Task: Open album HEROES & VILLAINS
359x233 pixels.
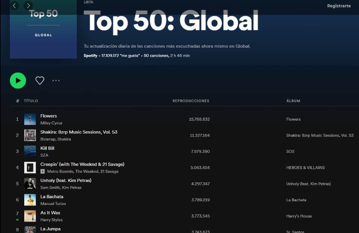Action: tap(306, 168)
